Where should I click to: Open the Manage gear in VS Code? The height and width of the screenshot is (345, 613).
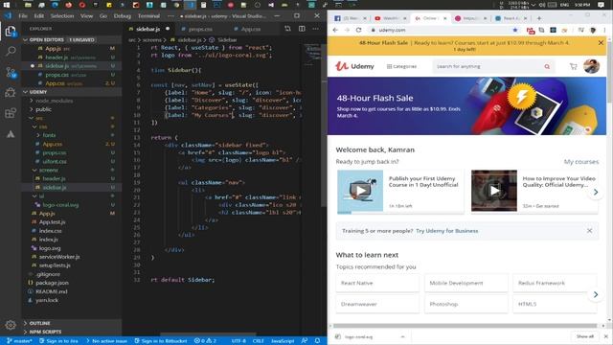coord(11,325)
